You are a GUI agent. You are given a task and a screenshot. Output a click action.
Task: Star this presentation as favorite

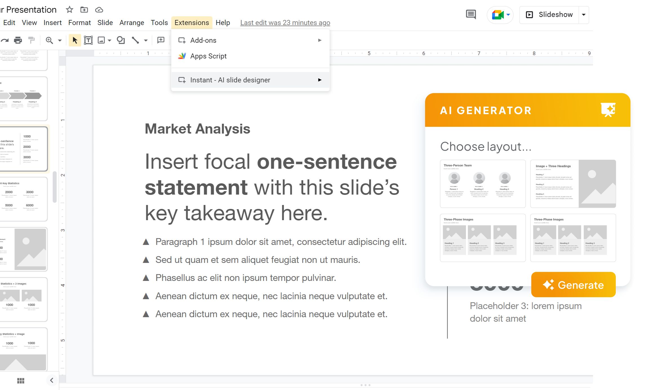pyautogui.click(x=69, y=9)
